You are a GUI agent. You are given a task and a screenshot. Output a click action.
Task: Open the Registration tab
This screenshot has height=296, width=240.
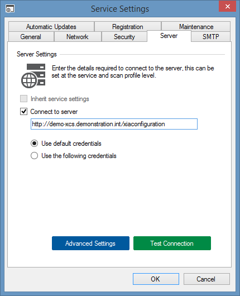128,27
